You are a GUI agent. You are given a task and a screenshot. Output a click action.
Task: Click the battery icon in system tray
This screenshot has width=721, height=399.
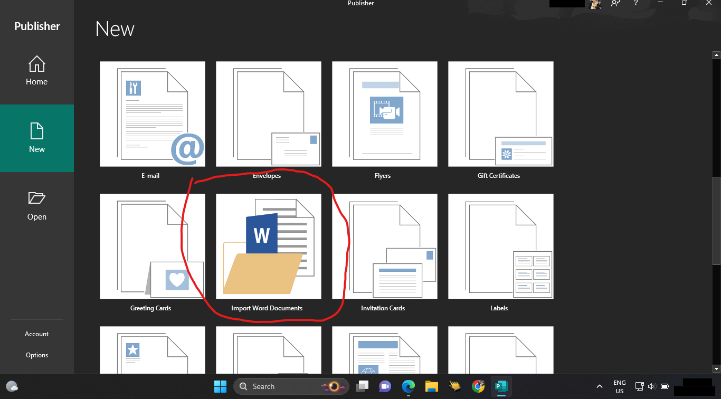tap(665, 386)
